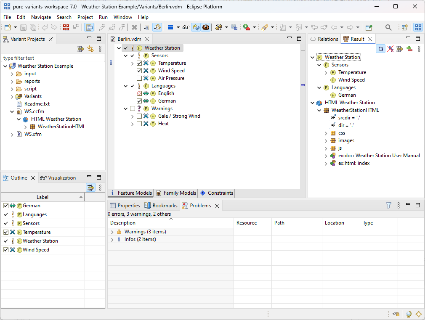Click the filter funnel icon in Problems view
425x320 pixels.
coord(388,205)
